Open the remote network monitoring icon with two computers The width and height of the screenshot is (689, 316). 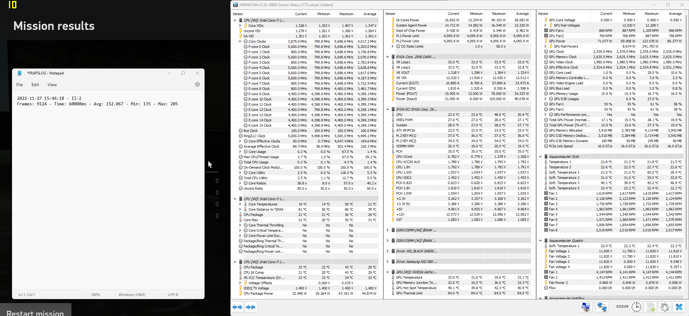pos(602,307)
